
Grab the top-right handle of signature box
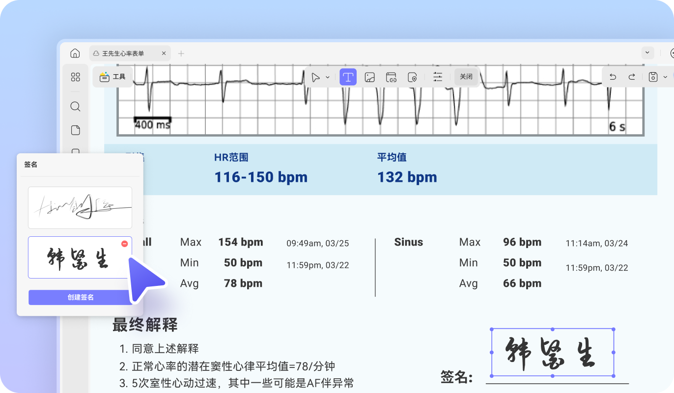(614, 329)
